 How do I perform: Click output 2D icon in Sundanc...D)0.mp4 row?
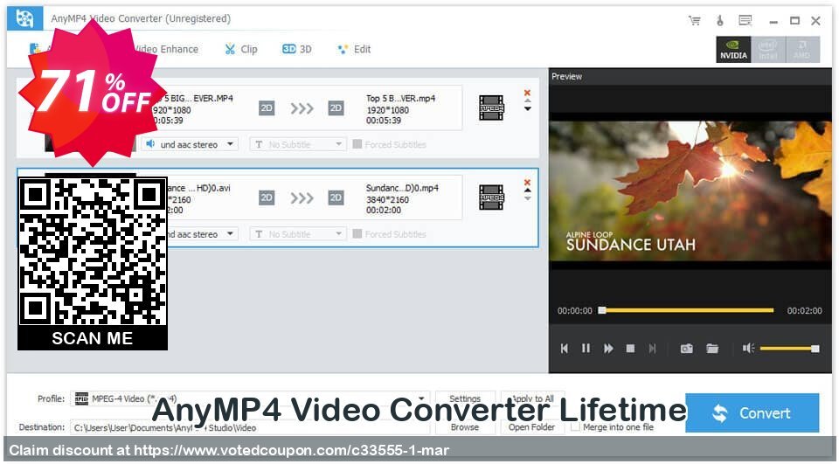tap(336, 197)
